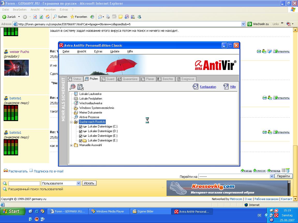Expand the Links toolbar chevron
The image size is (298, 223).
[x=282, y=23]
